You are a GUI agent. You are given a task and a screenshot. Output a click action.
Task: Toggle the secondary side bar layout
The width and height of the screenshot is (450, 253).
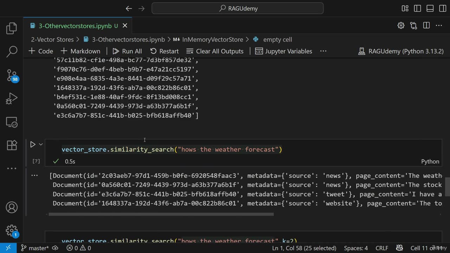coord(443,8)
